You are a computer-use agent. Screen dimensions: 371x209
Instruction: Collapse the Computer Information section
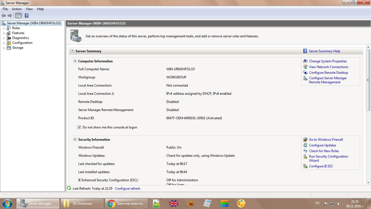[x=75, y=61]
